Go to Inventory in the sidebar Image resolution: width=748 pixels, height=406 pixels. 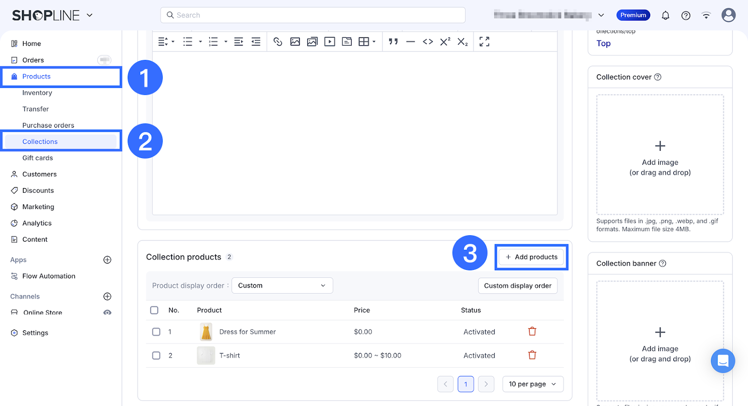pos(37,93)
